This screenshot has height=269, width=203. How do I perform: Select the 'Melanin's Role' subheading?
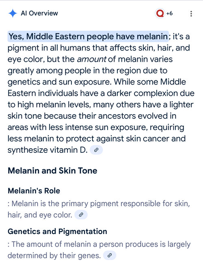[x=34, y=191]
